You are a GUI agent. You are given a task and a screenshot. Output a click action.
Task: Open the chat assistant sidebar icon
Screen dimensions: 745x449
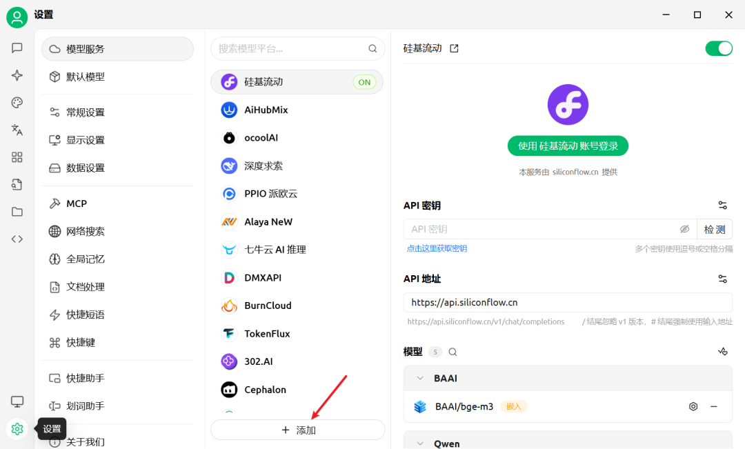point(17,48)
